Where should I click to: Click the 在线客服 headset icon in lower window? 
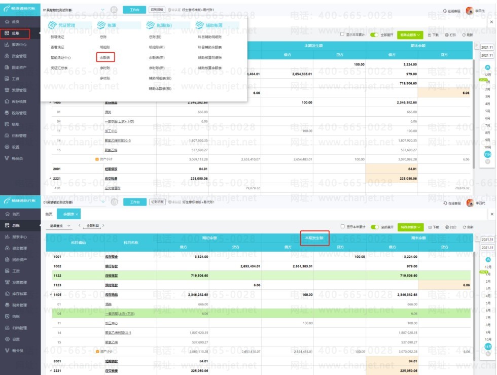point(445,203)
